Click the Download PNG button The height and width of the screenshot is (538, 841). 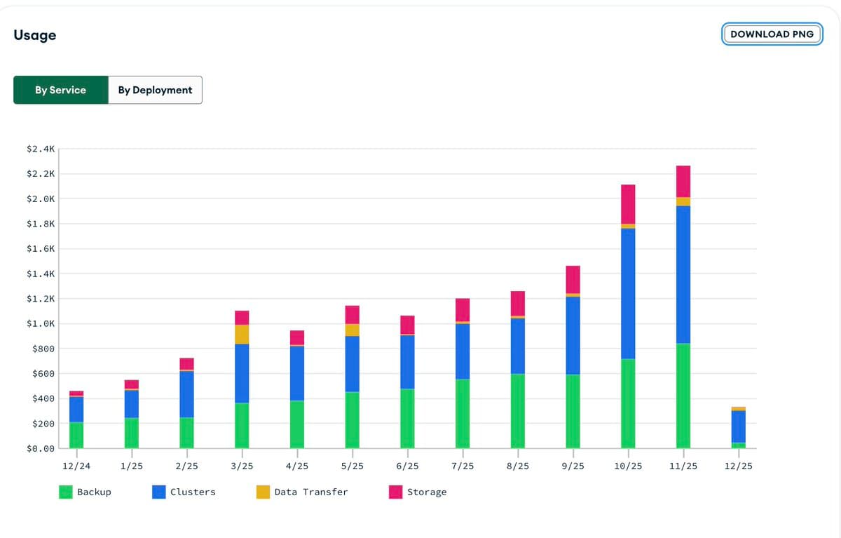pyautogui.click(x=772, y=34)
